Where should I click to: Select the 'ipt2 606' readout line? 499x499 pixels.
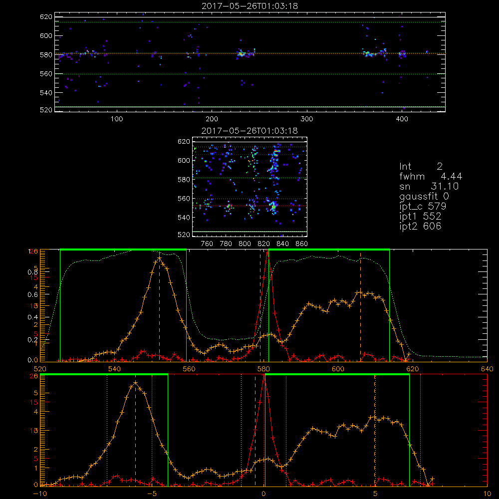tap(420, 226)
